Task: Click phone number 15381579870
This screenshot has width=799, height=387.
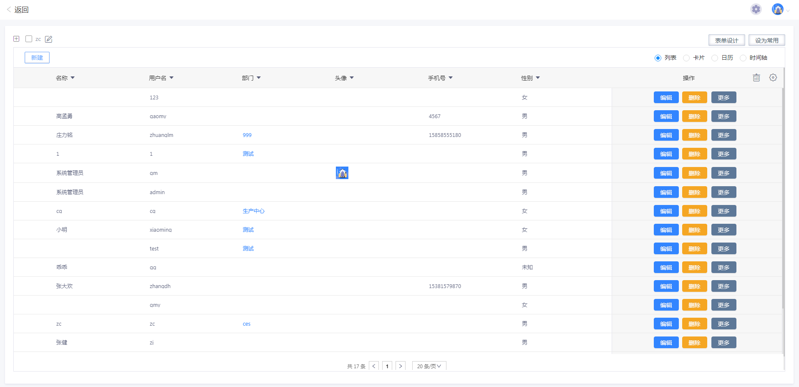Action: pyautogui.click(x=445, y=286)
